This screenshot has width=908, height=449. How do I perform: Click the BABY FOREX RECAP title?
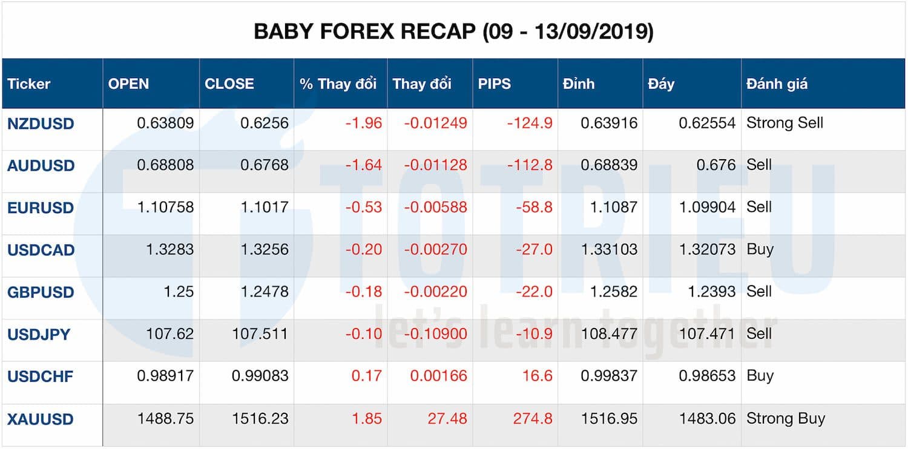coord(454,29)
